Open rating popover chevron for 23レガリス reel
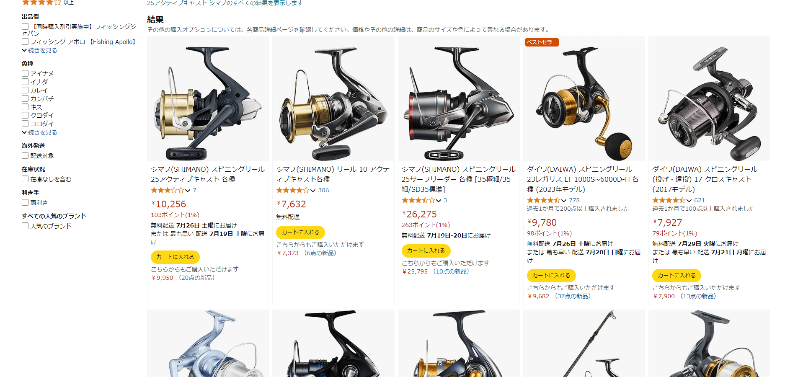The image size is (785, 377). pyautogui.click(x=564, y=201)
